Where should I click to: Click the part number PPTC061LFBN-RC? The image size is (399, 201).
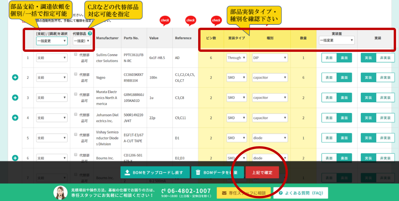click(x=134, y=58)
